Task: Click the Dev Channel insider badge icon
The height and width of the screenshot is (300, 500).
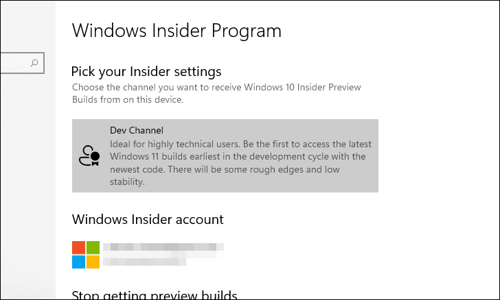Action: click(89, 155)
